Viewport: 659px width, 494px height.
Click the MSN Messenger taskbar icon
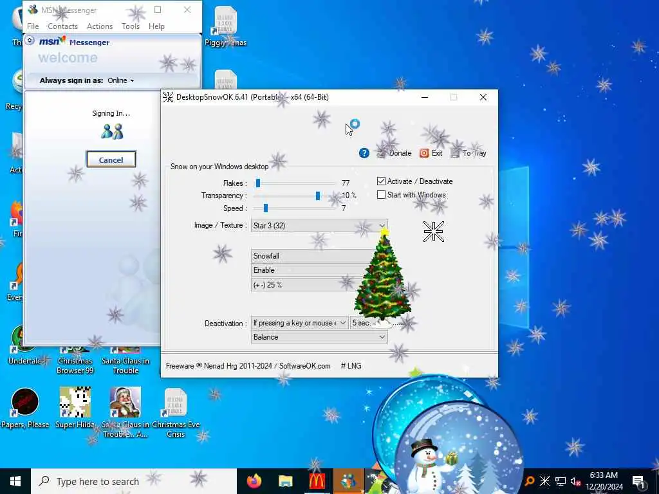coord(348,481)
